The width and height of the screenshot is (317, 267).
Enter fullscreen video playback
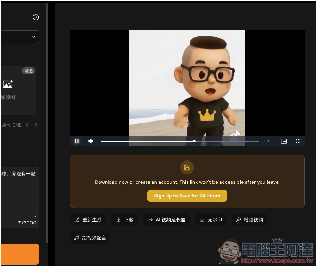point(298,141)
